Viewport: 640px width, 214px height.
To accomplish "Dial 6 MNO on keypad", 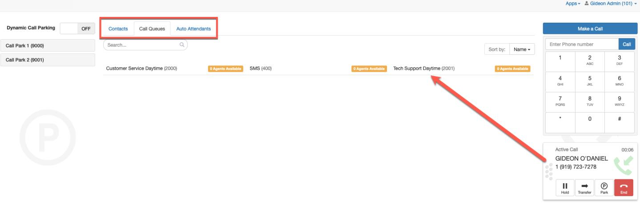I will click(620, 81).
